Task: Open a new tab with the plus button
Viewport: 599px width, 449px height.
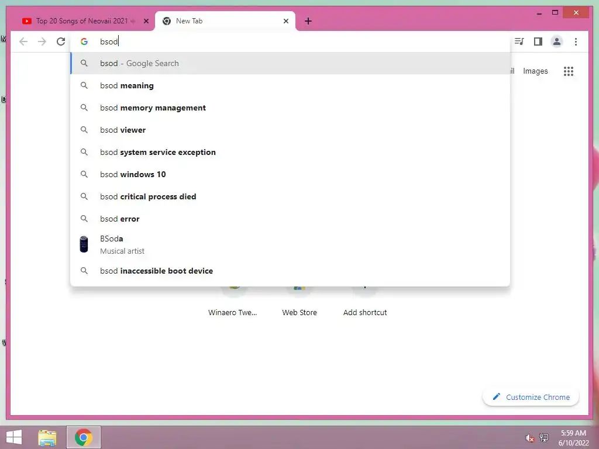Action: point(308,21)
